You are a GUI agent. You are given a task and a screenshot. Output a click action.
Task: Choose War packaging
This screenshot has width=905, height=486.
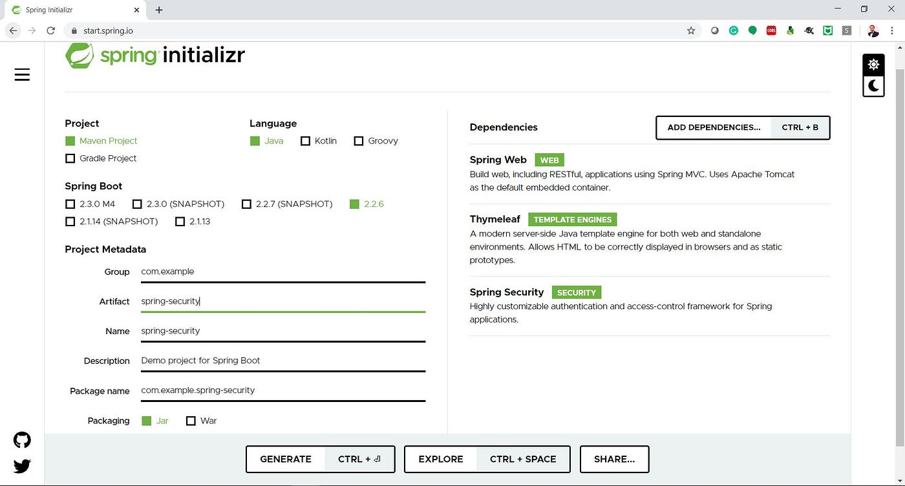(x=201, y=421)
